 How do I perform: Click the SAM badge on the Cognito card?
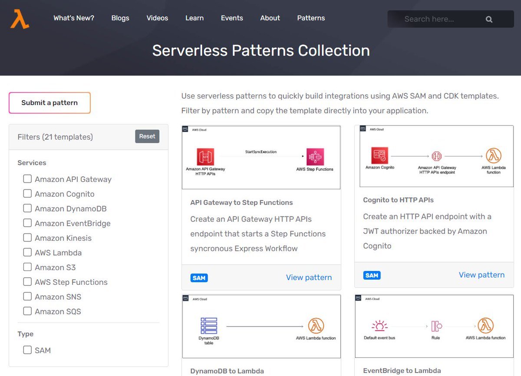(x=372, y=275)
